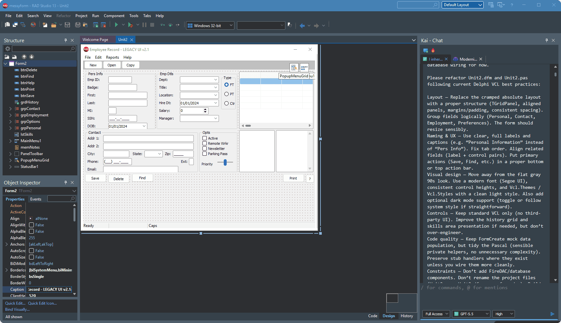The height and width of the screenshot is (323, 561).
Task: Enable the Remote Wrkr checkbox
Action: pyautogui.click(x=204, y=143)
